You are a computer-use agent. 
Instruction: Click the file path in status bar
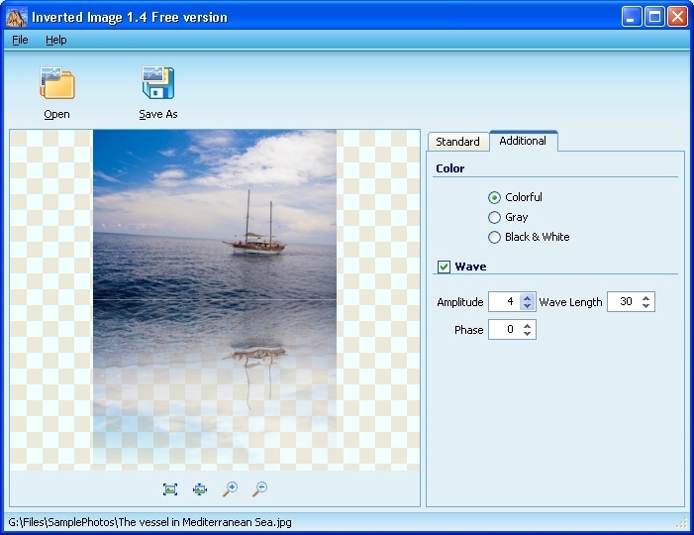149,522
